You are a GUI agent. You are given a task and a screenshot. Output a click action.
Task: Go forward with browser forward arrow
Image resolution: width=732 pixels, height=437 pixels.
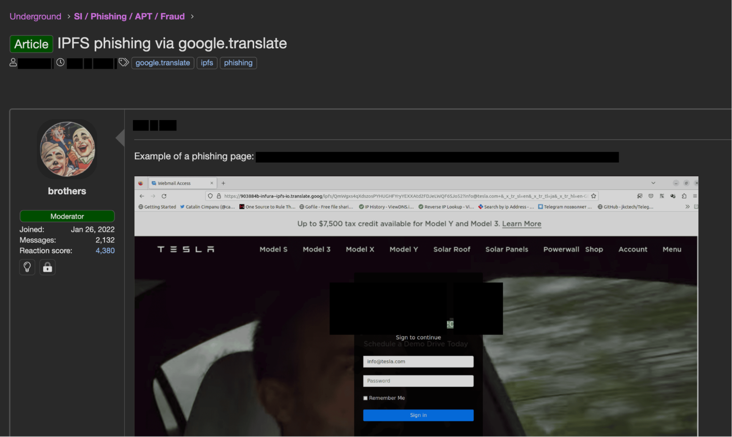153,196
